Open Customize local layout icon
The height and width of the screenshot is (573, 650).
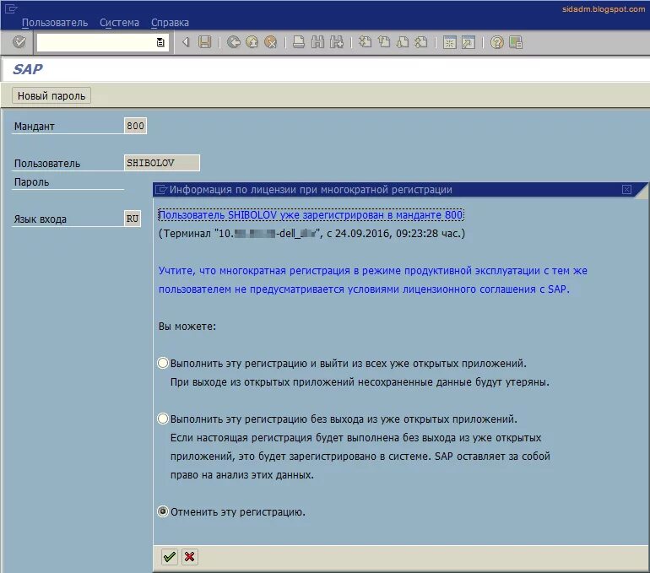(515, 42)
